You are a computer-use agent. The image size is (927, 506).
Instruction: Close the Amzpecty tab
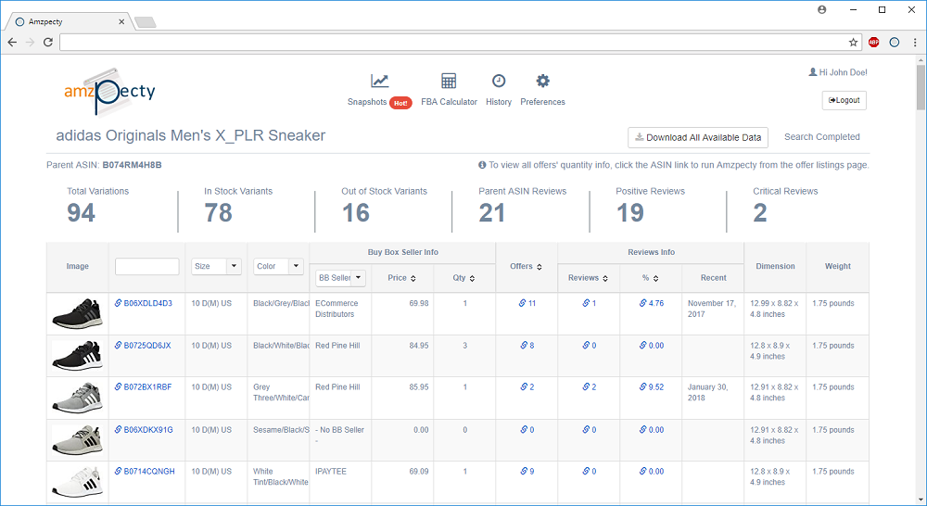click(121, 22)
